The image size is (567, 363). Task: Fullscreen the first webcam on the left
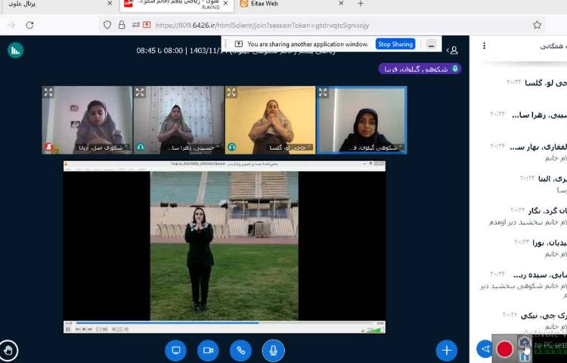pyautogui.click(x=48, y=92)
